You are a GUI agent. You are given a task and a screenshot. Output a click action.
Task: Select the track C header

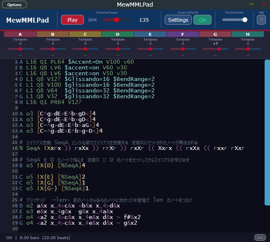click(85, 34)
